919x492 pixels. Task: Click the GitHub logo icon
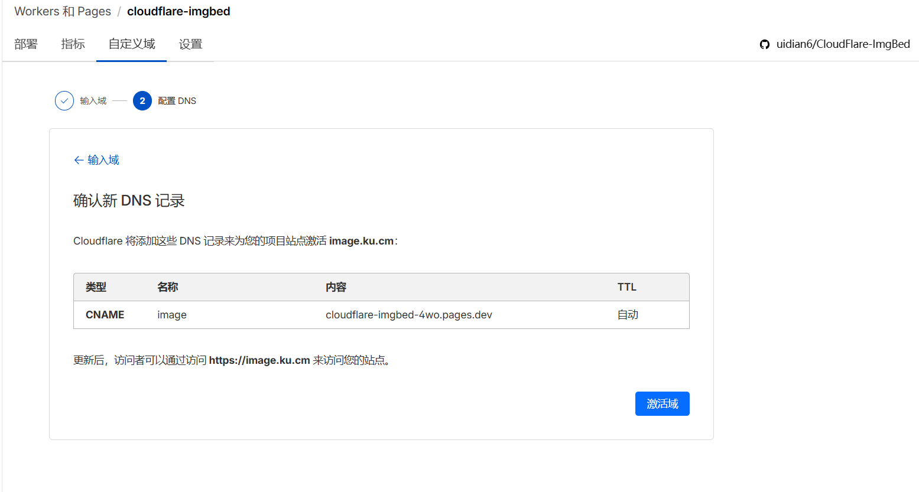tap(765, 44)
